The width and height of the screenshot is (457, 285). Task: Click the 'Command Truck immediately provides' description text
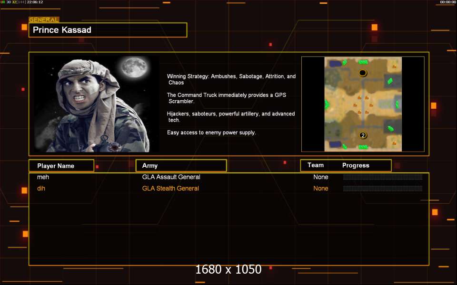(x=227, y=98)
